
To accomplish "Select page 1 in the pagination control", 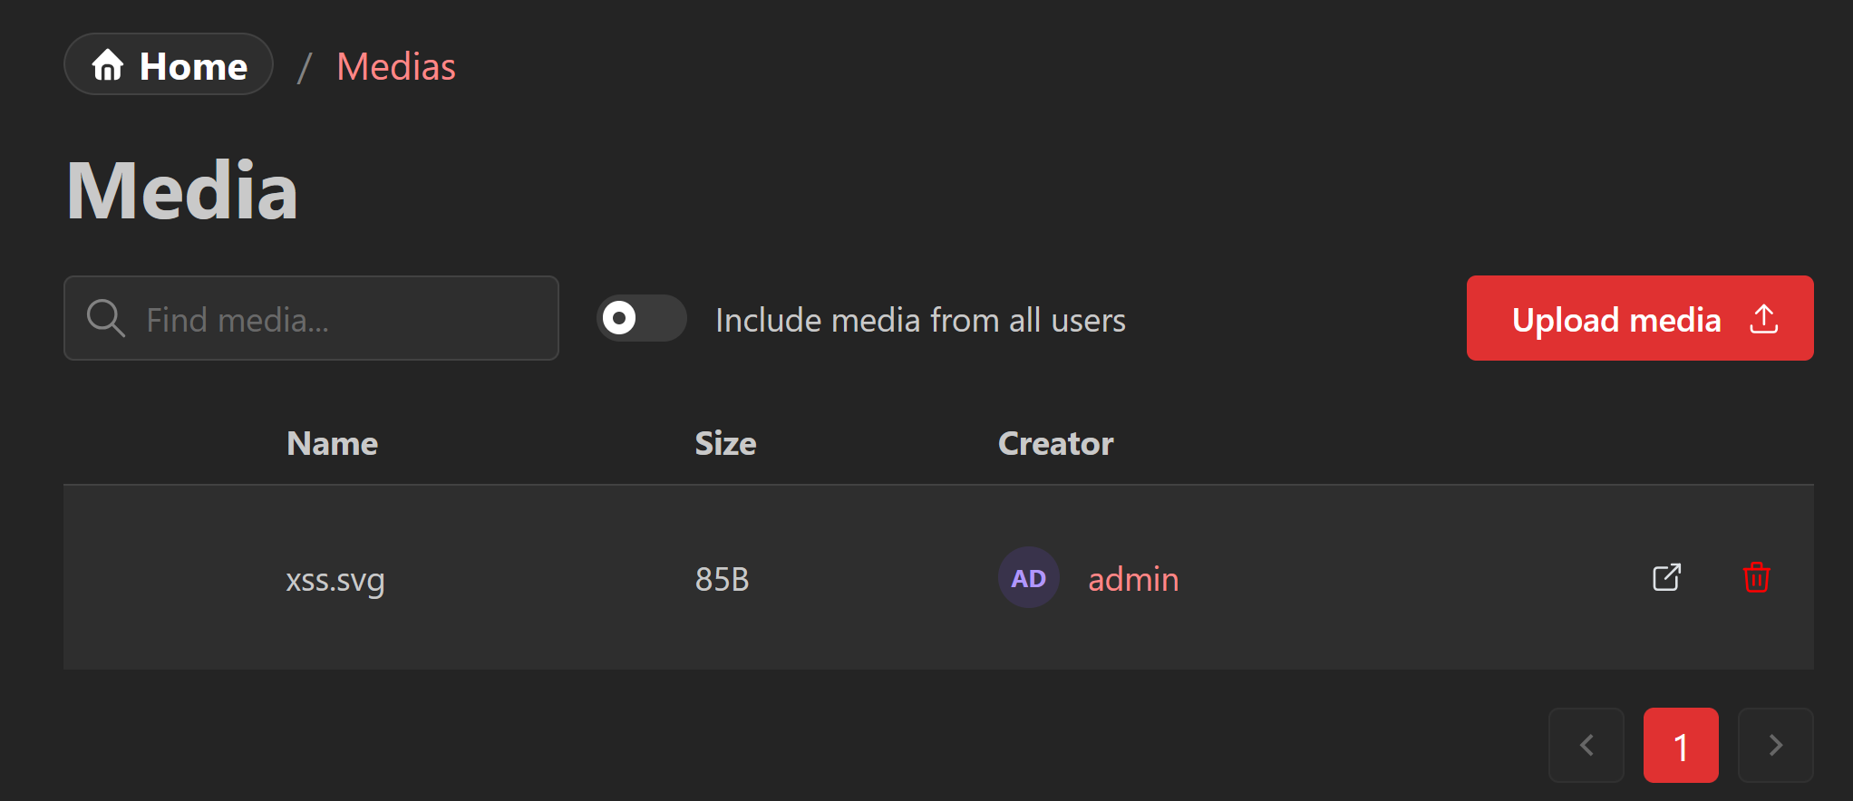I will pyautogui.click(x=1681, y=745).
